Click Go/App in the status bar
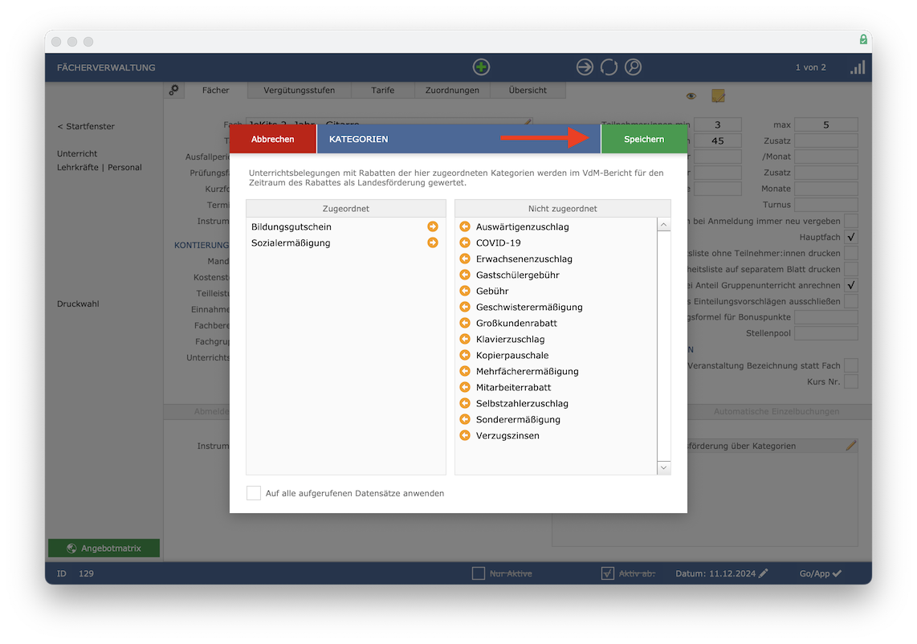Image resolution: width=917 pixels, height=644 pixels. tap(820, 574)
